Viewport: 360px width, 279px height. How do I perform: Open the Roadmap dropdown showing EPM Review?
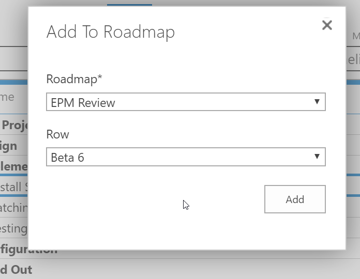186,102
